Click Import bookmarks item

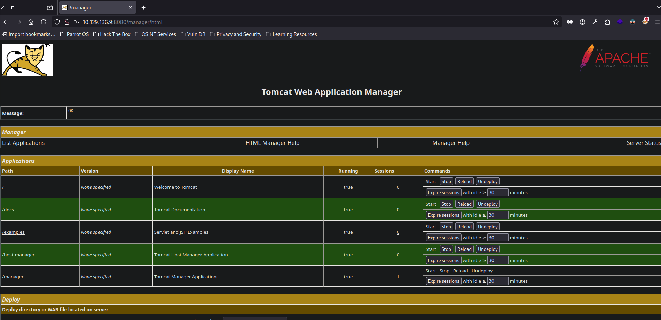pyautogui.click(x=29, y=34)
